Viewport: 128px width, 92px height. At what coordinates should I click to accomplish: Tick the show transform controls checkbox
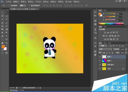pyautogui.click(x=29, y=6)
